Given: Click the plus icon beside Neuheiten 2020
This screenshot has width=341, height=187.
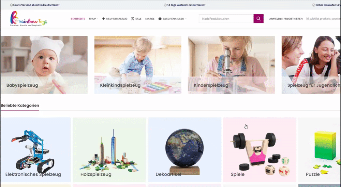Looking at the screenshot, I should (x=104, y=19).
